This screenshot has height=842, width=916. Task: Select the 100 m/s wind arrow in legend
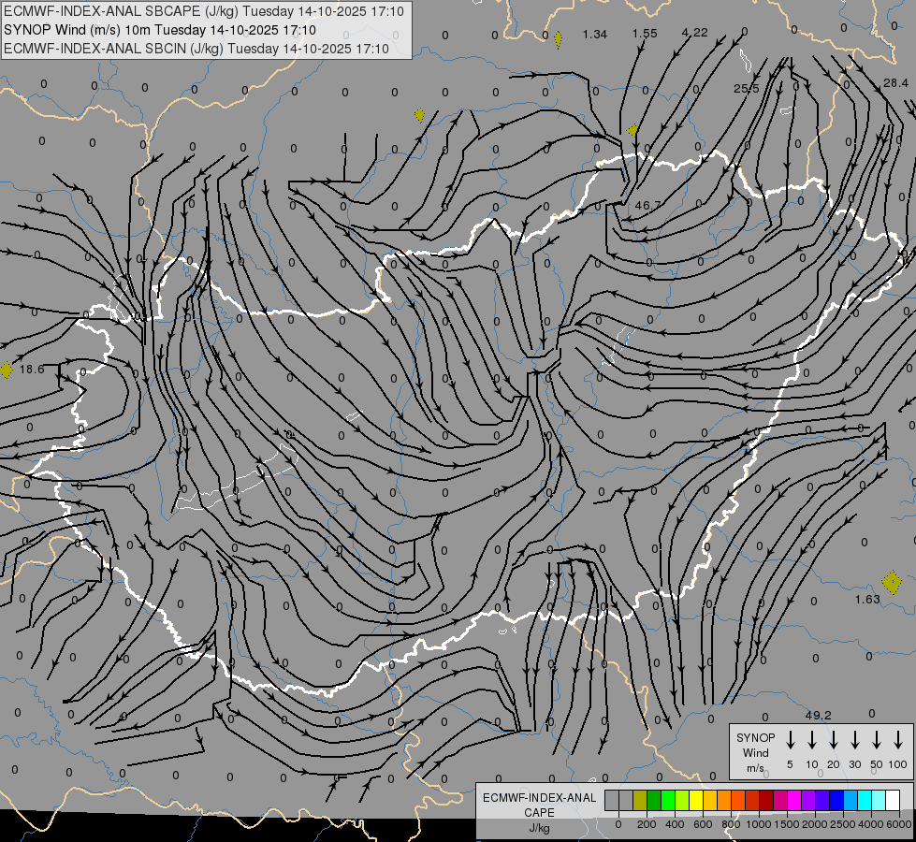(x=898, y=740)
